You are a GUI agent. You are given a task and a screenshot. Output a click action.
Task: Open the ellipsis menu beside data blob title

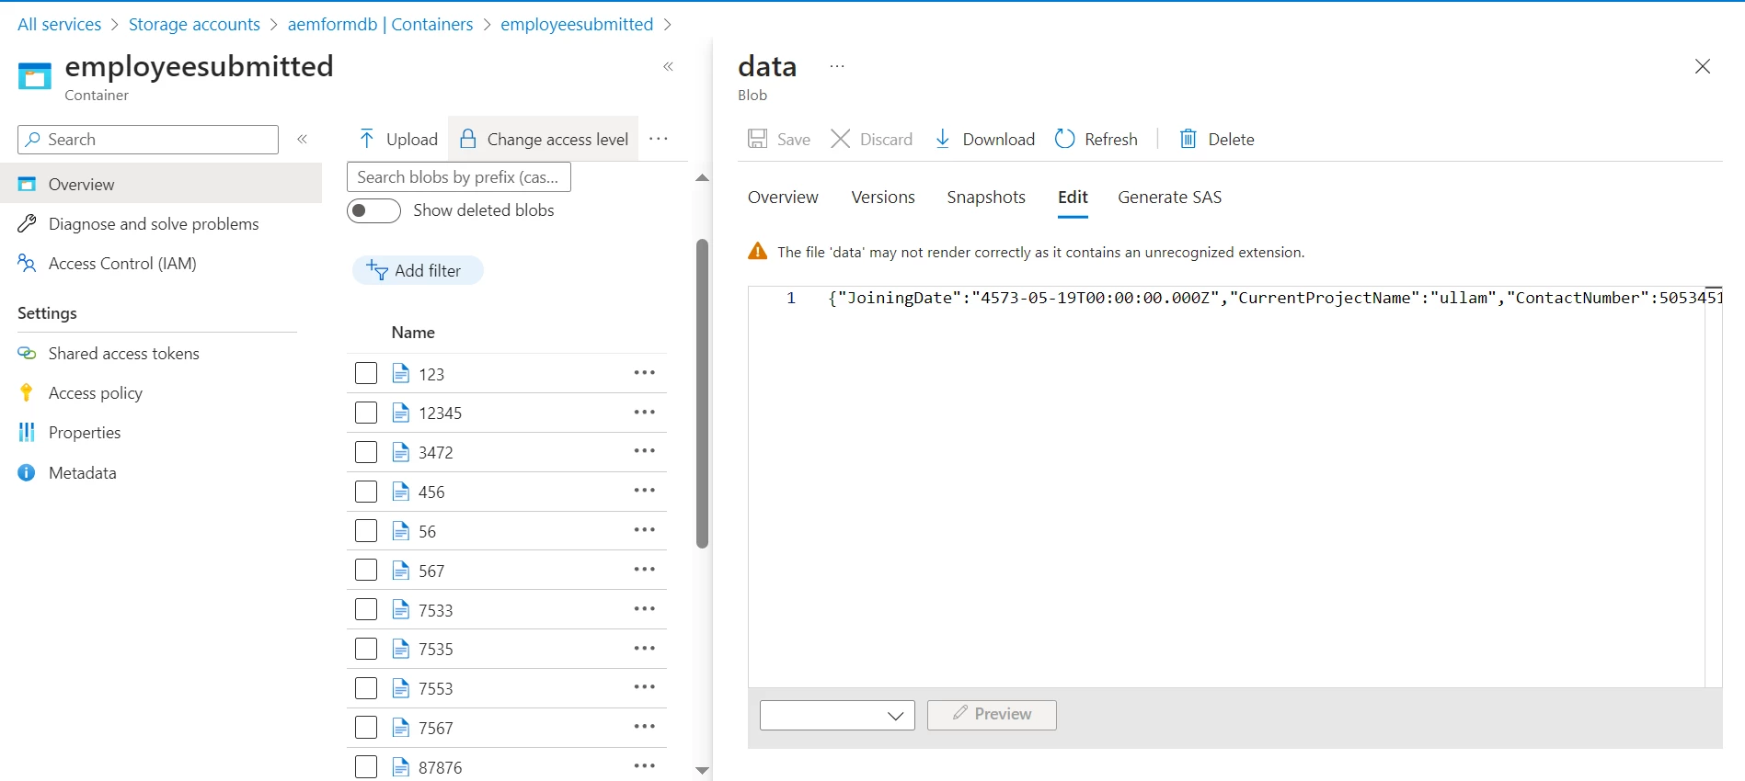(837, 66)
